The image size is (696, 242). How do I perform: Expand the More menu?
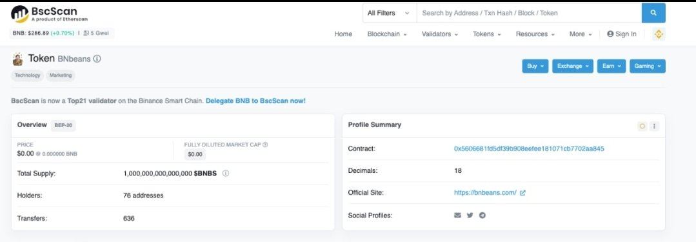click(x=581, y=34)
